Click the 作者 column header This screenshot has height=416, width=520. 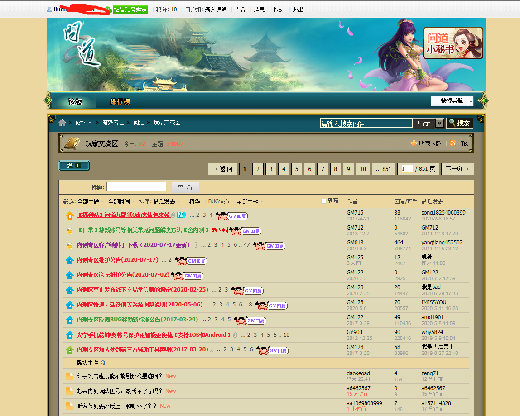click(352, 201)
